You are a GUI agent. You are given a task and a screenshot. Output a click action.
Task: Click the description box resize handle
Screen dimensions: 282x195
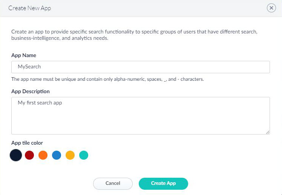[x=268, y=132]
